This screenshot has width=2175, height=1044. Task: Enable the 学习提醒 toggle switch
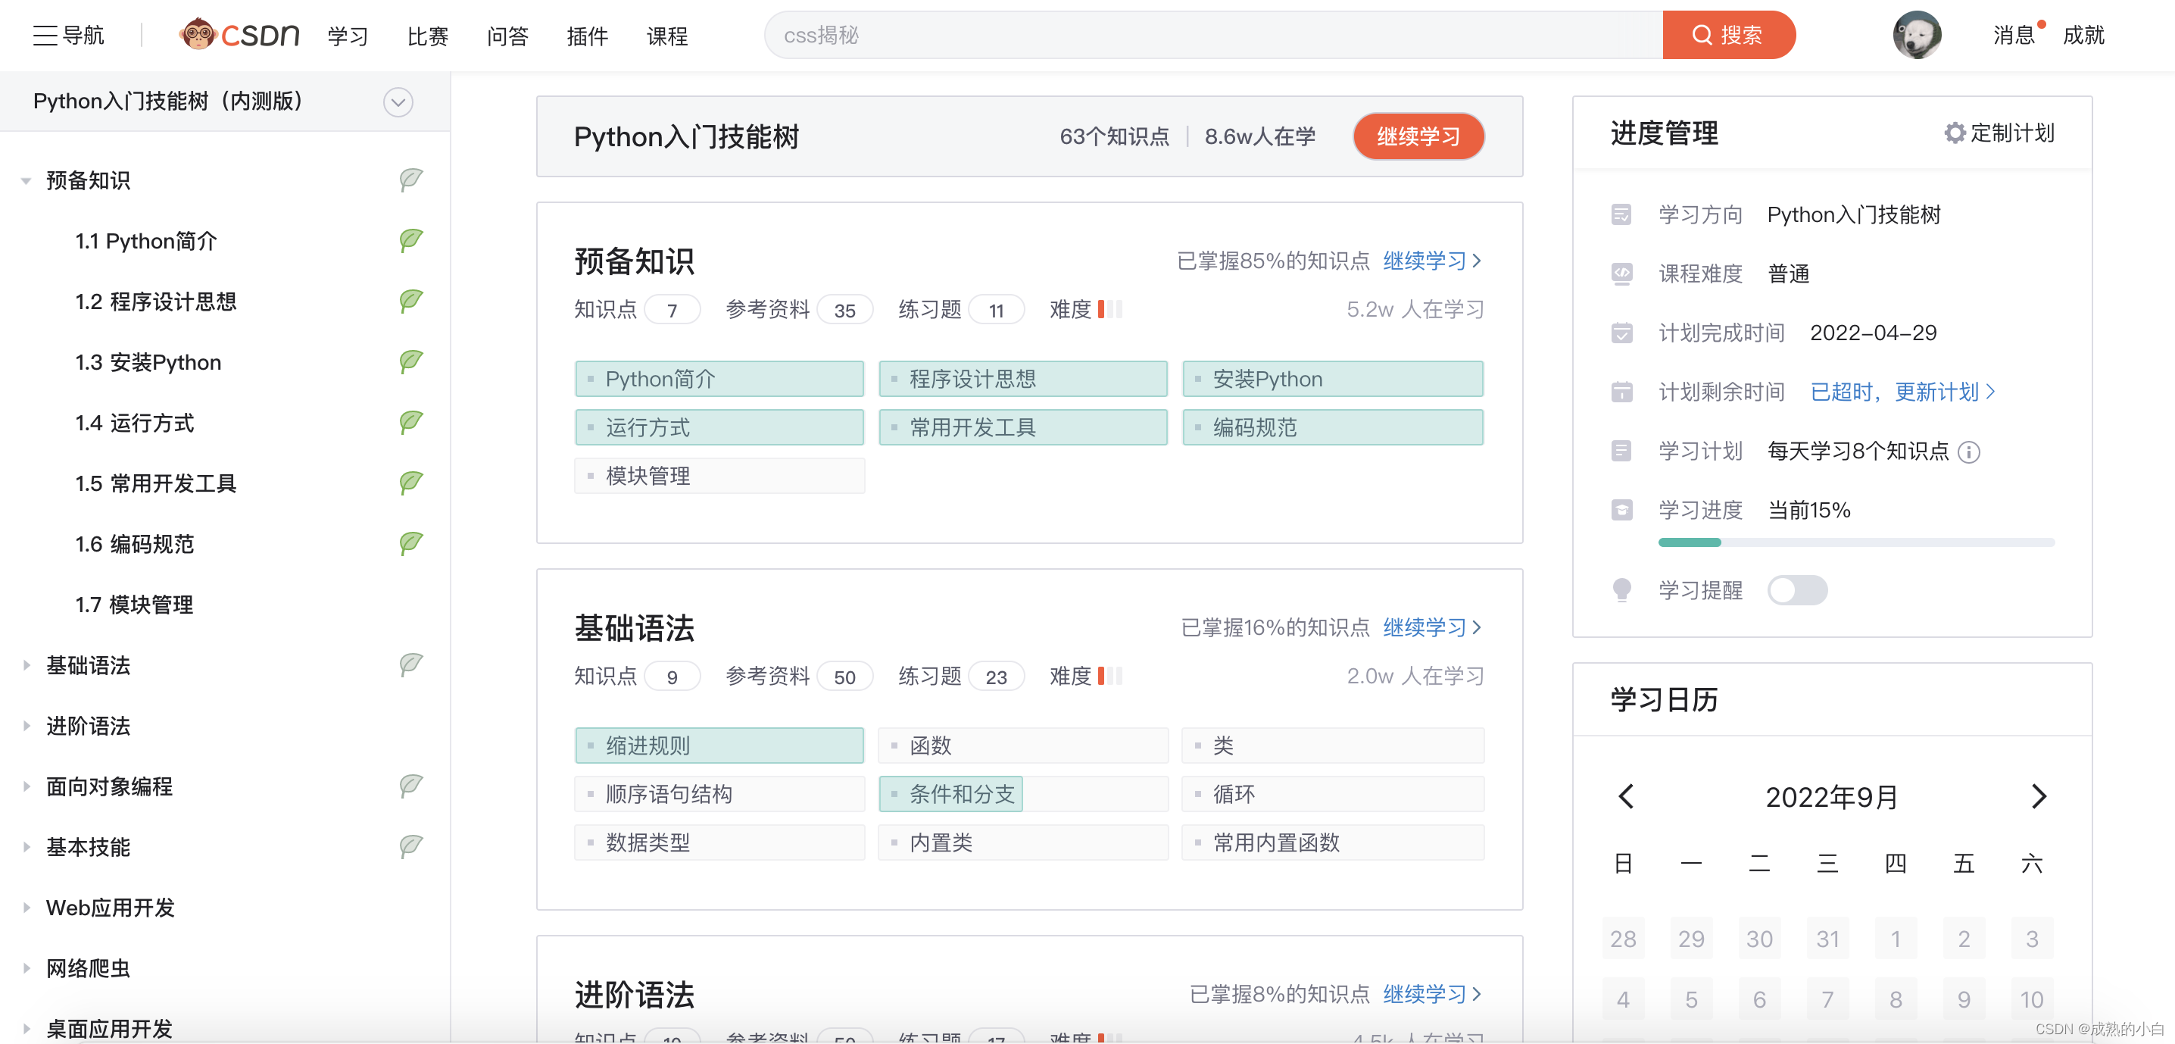1797,589
